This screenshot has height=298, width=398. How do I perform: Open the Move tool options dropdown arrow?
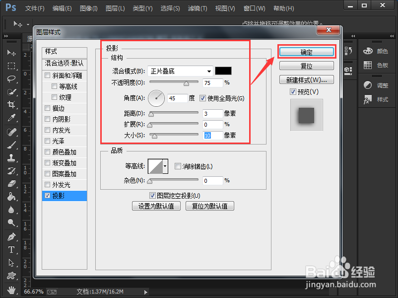(28, 24)
